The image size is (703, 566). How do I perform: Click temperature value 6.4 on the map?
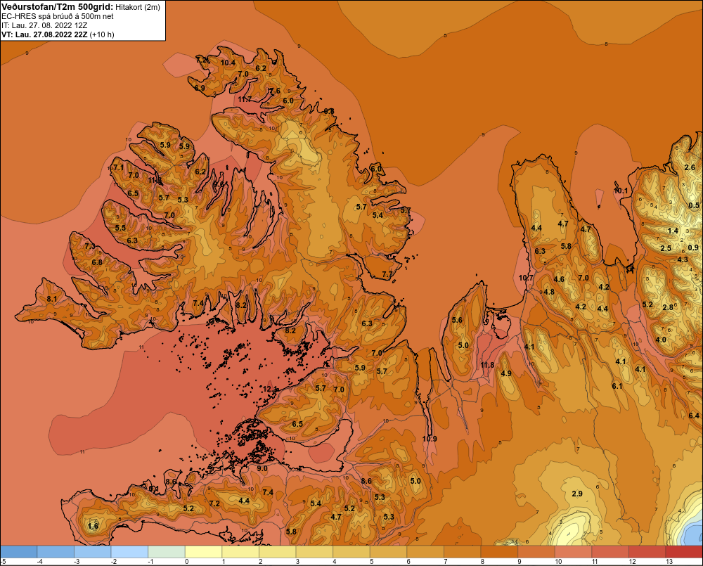(694, 416)
